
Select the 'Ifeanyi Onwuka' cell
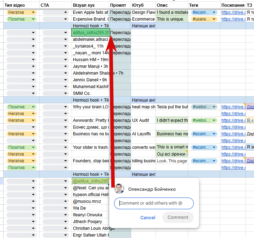90,215
